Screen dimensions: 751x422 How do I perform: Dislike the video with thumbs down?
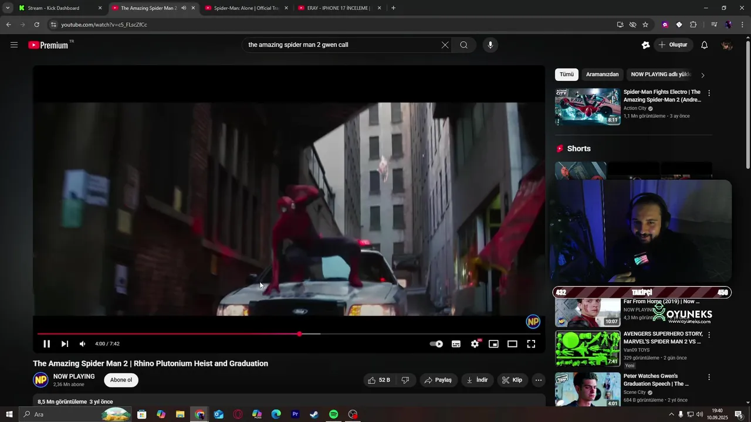405,380
